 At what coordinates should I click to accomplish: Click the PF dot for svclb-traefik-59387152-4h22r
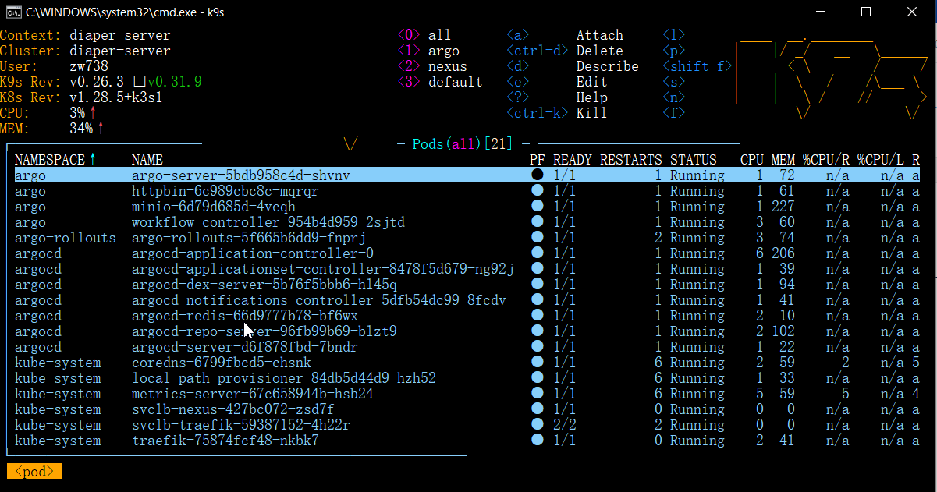tap(537, 425)
